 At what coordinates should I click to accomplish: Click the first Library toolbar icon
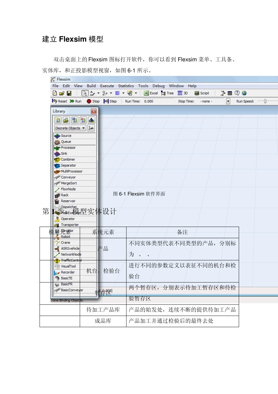[x=58, y=120]
